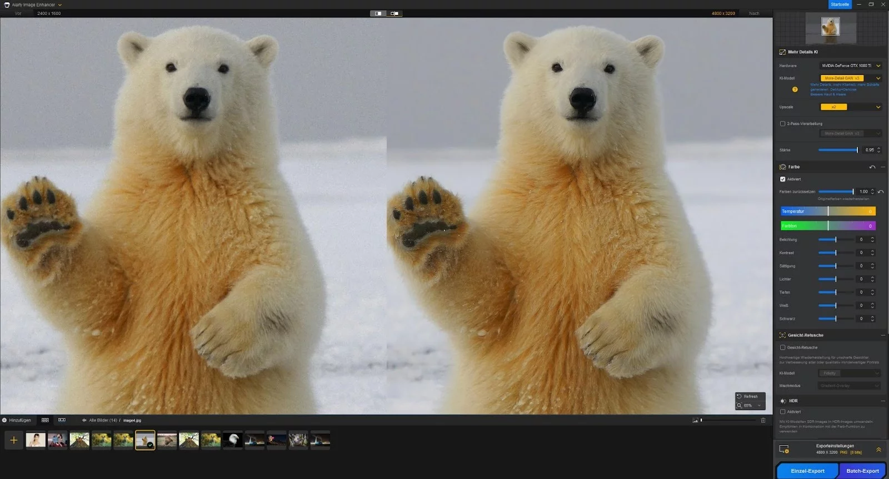889x479 pixels.
Task: Click the Gesicht-Retusche face section icon
Action: (782, 335)
